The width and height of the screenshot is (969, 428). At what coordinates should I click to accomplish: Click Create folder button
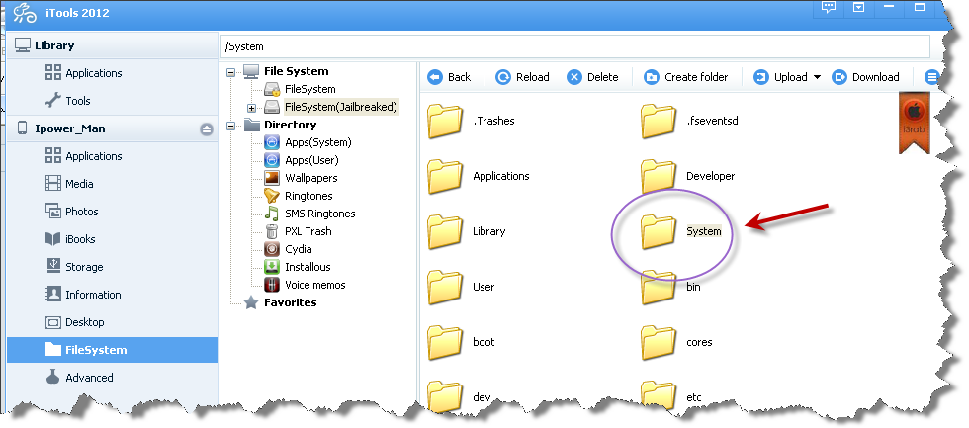[x=686, y=77]
